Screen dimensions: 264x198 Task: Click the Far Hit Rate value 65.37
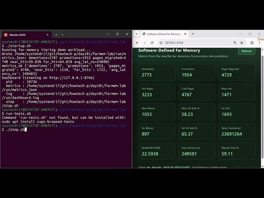pyautogui.click(x=187, y=134)
